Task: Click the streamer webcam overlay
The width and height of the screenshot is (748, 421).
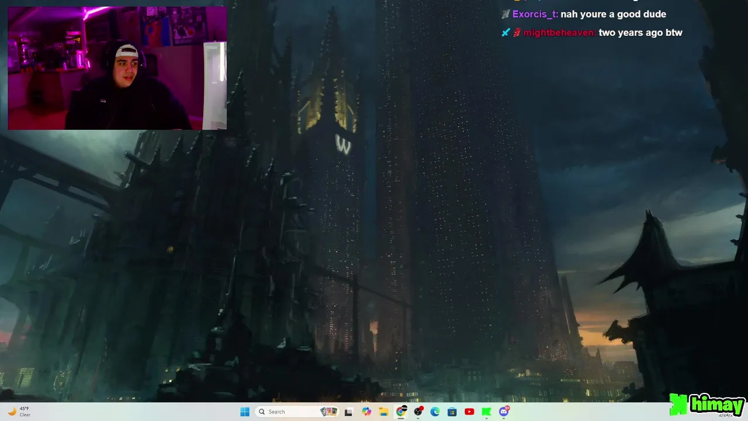Action: tap(117, 68)
